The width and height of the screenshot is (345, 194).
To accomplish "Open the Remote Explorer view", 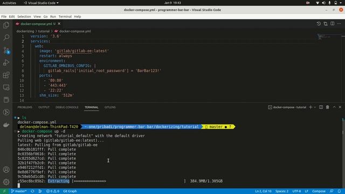I will click(x=6, y=87).
